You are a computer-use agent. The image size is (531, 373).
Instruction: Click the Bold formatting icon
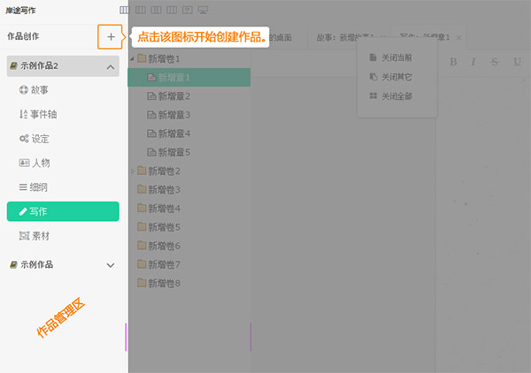453,61
